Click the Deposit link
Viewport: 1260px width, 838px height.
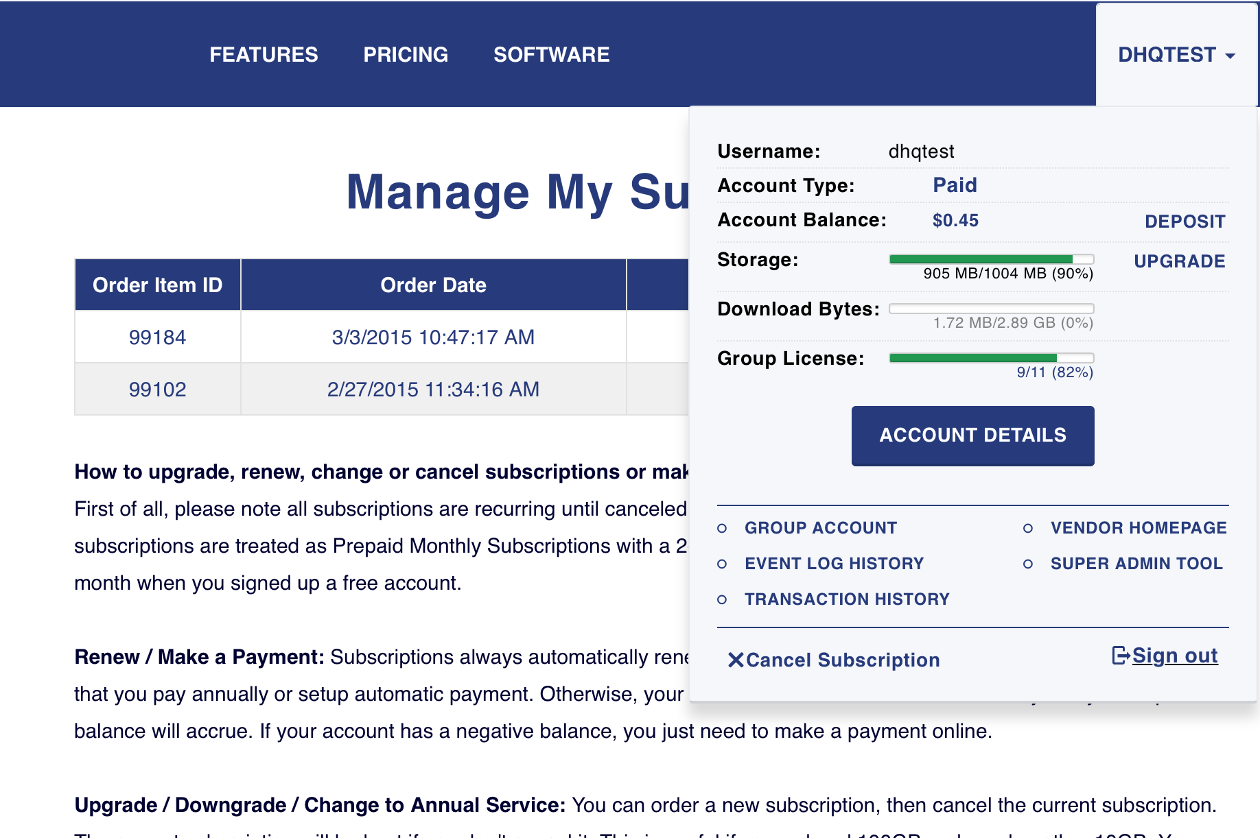[1185, 222]
